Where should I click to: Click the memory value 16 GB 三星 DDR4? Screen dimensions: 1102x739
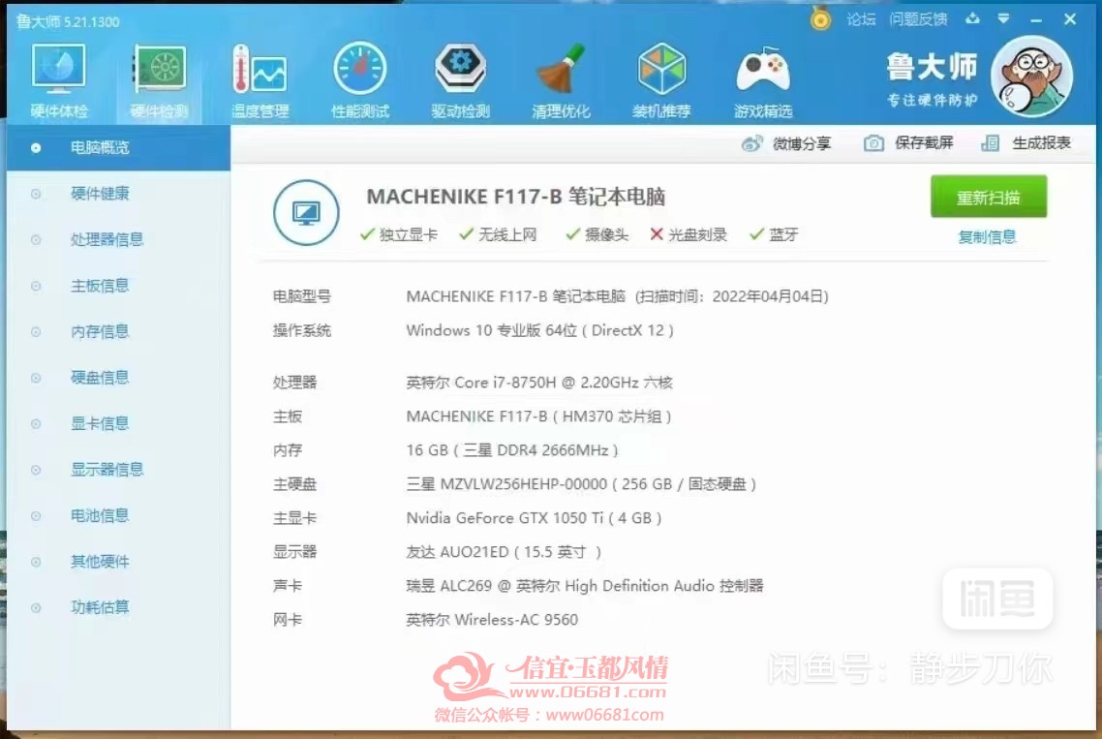(511, 450)
